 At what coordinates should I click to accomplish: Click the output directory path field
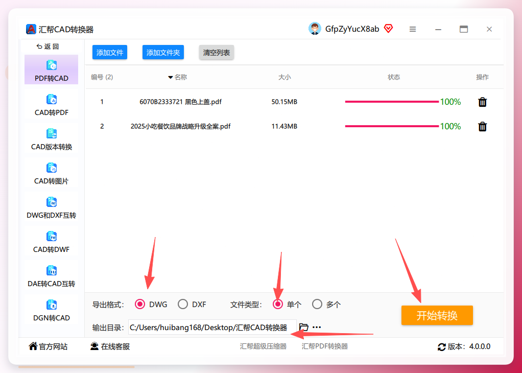(x=212, y=328)
